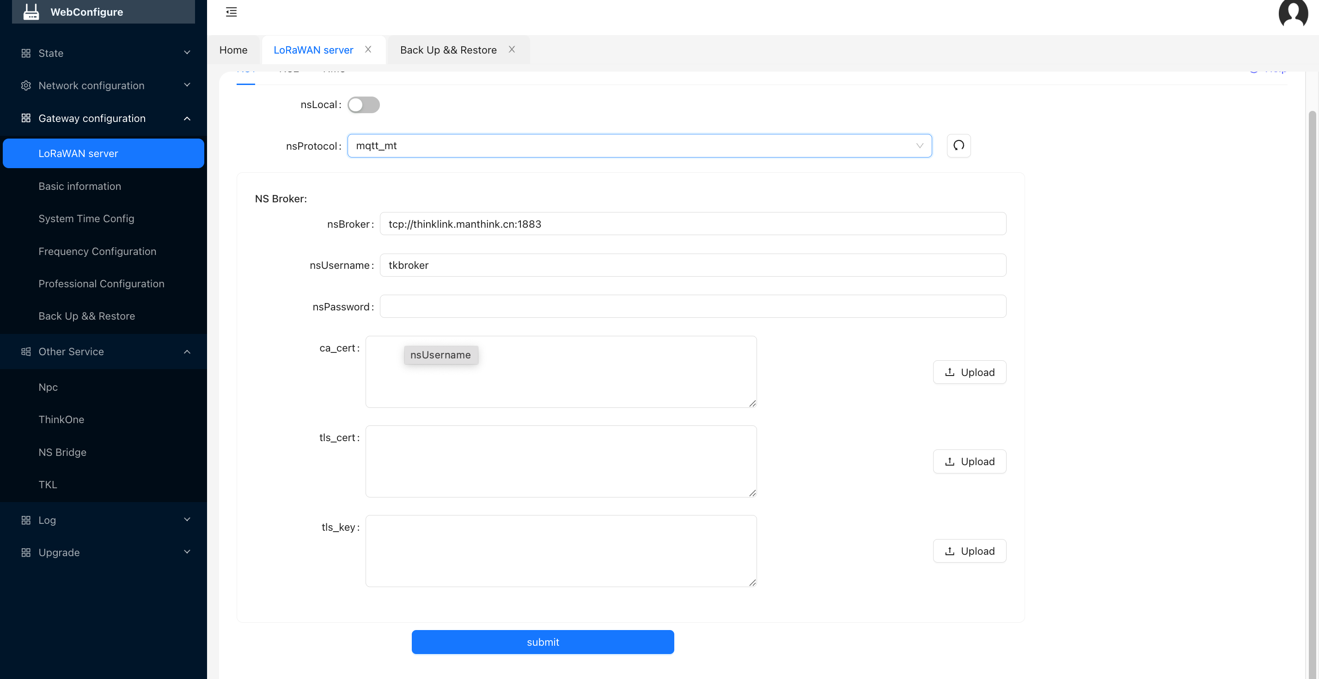Image resolution: width=1319 pixels, height=679 pixels.
Task: Expand the Log menu chevron
Action: click(187, 519)
